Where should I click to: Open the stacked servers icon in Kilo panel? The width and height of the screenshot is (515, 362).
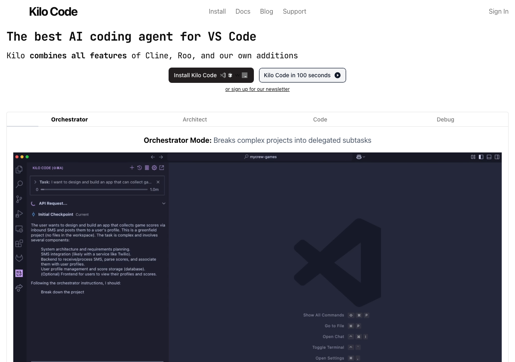pyautogui.click(x=147, y=168)
